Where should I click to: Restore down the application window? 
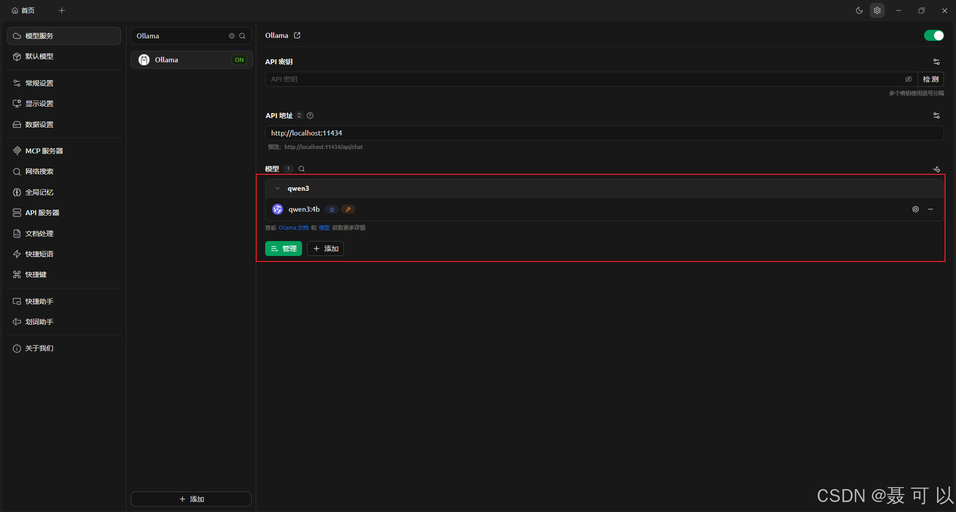point(922,10)
